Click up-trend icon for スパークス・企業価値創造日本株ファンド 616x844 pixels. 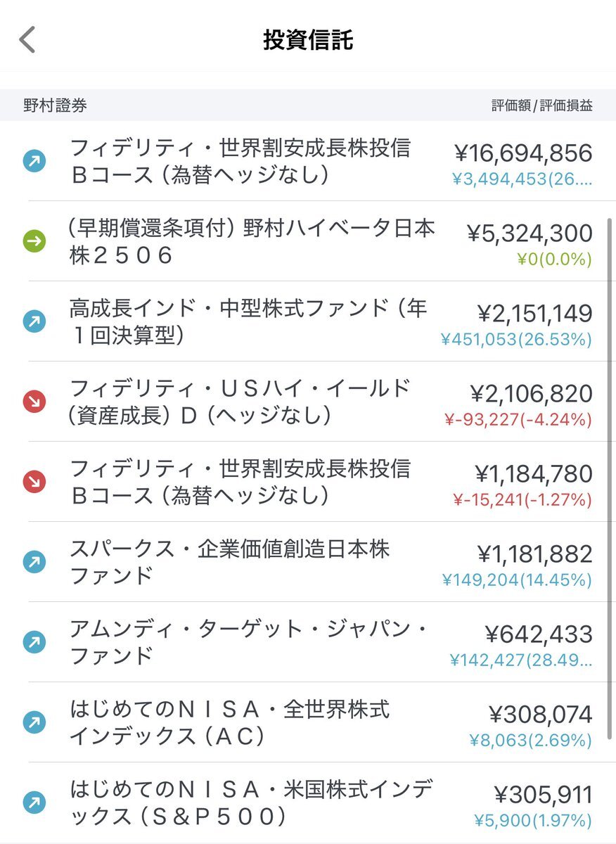tap(34, 562)
